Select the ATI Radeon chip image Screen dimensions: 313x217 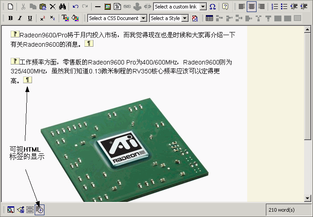pyautogui.click(x=124, y=150)
